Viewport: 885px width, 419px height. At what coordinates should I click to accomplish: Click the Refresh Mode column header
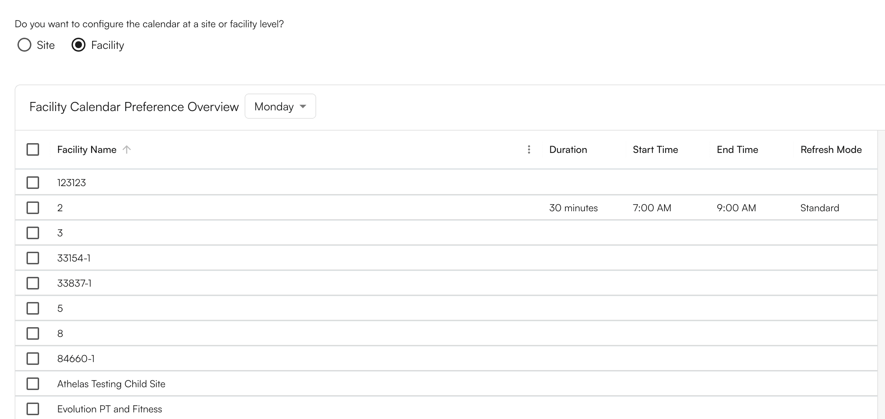[831, 150]
